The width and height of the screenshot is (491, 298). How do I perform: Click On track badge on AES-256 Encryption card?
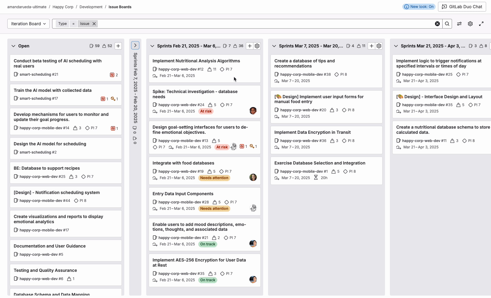208,280
